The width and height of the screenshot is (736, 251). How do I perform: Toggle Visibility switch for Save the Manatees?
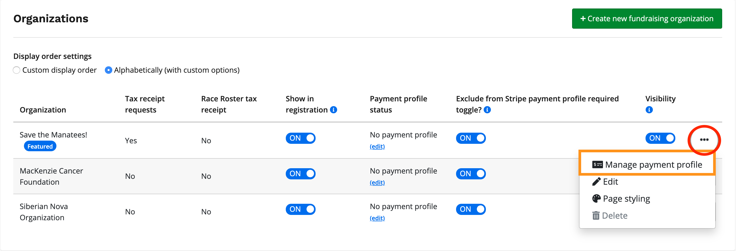coord(660,138)
